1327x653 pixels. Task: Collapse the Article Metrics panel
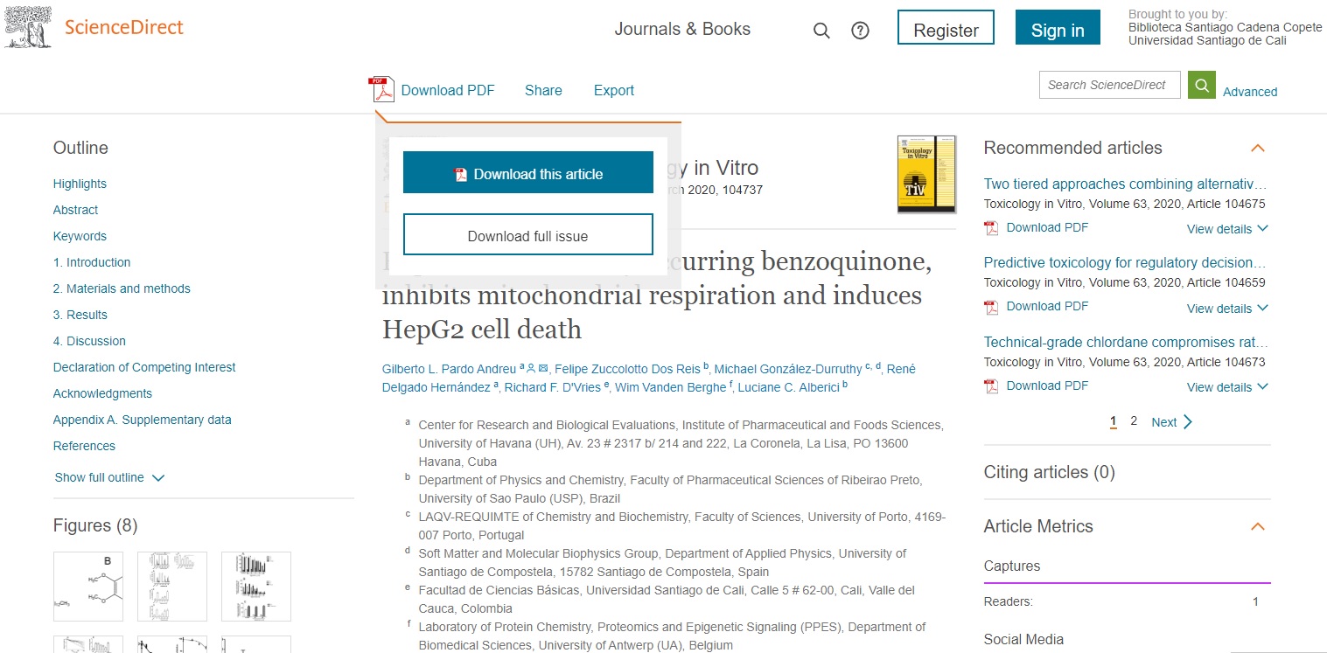1257,526
